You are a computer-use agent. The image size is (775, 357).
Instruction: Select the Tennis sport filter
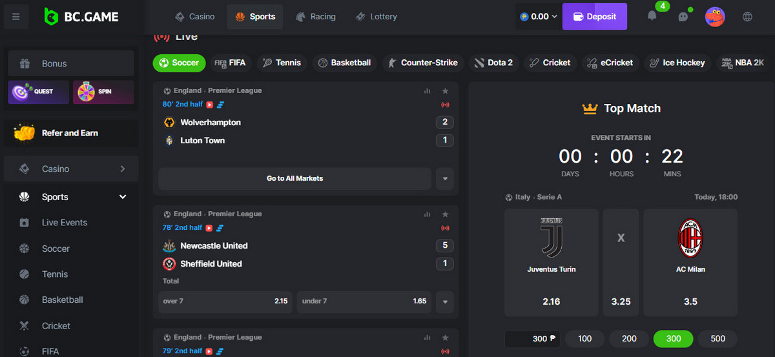[x=282, y=63]
